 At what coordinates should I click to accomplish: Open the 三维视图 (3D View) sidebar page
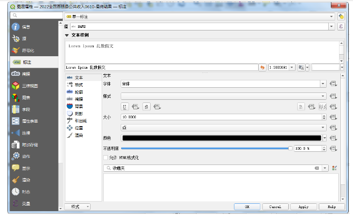click(x=34, y=86)
